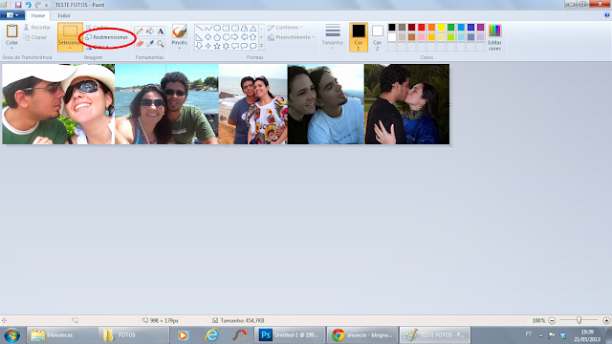The width and height of the screenshot is (612, 344).
Task: Switch to Chrome anuncio taskbar window
Action: coord(362,335)
